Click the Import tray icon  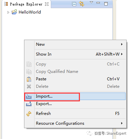(29, 96)
